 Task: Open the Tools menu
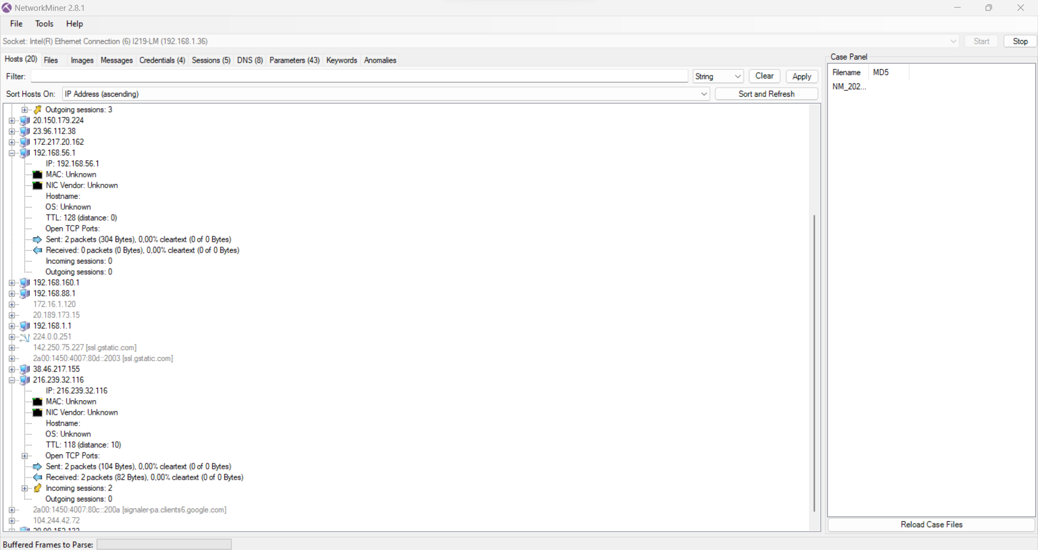(x=44, y=24)
